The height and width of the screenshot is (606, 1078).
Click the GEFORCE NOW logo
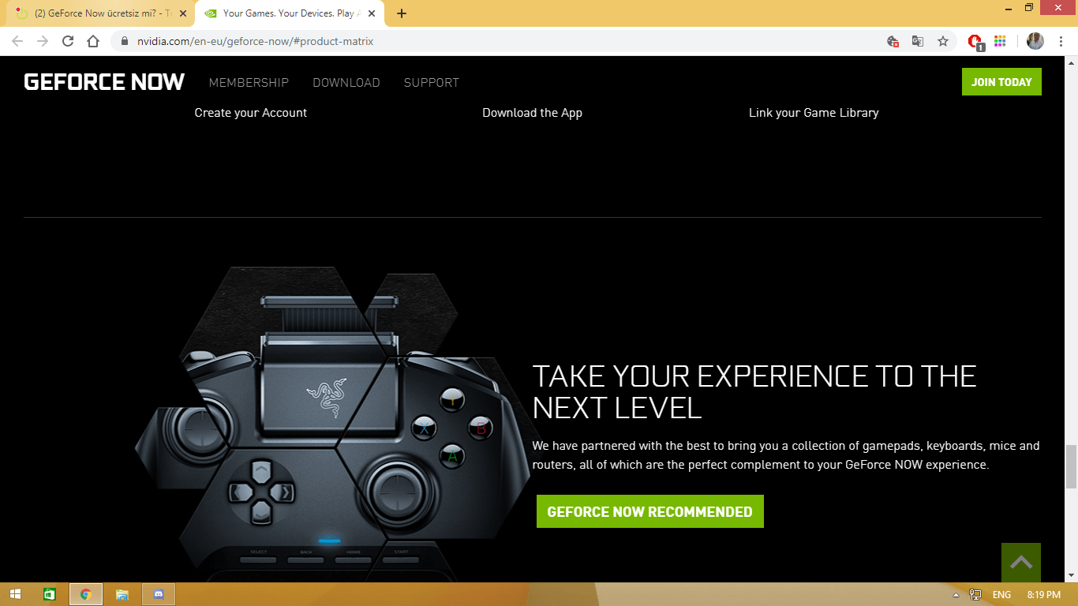(104, 82)
